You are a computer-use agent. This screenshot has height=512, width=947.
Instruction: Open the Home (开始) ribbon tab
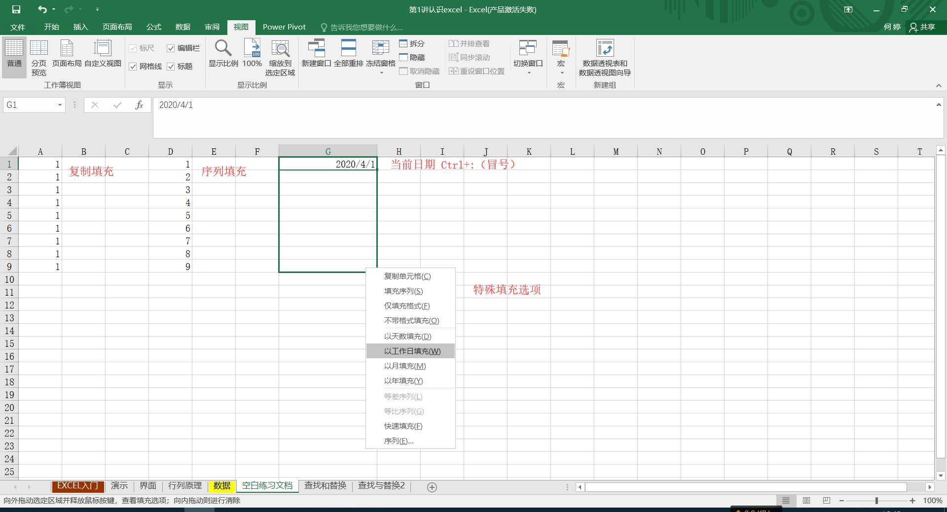[51, 27]
